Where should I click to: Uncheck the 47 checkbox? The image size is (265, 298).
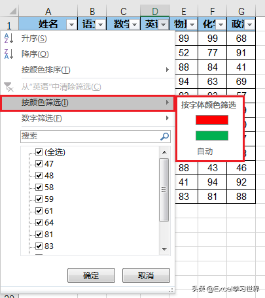(x=39, y=163)
